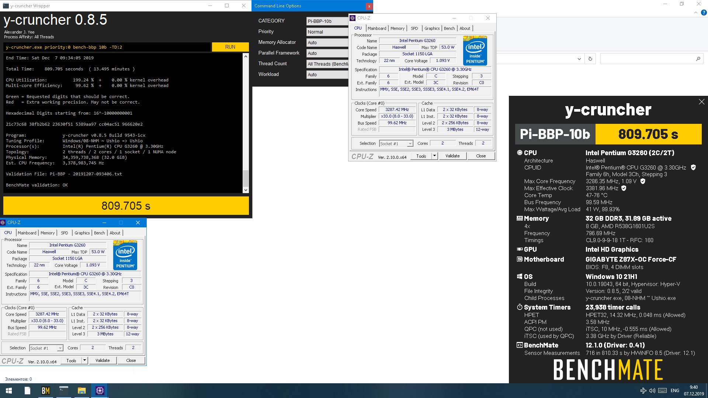
Task: Click the CPUID verified shield icon
Action: point(693,167)
